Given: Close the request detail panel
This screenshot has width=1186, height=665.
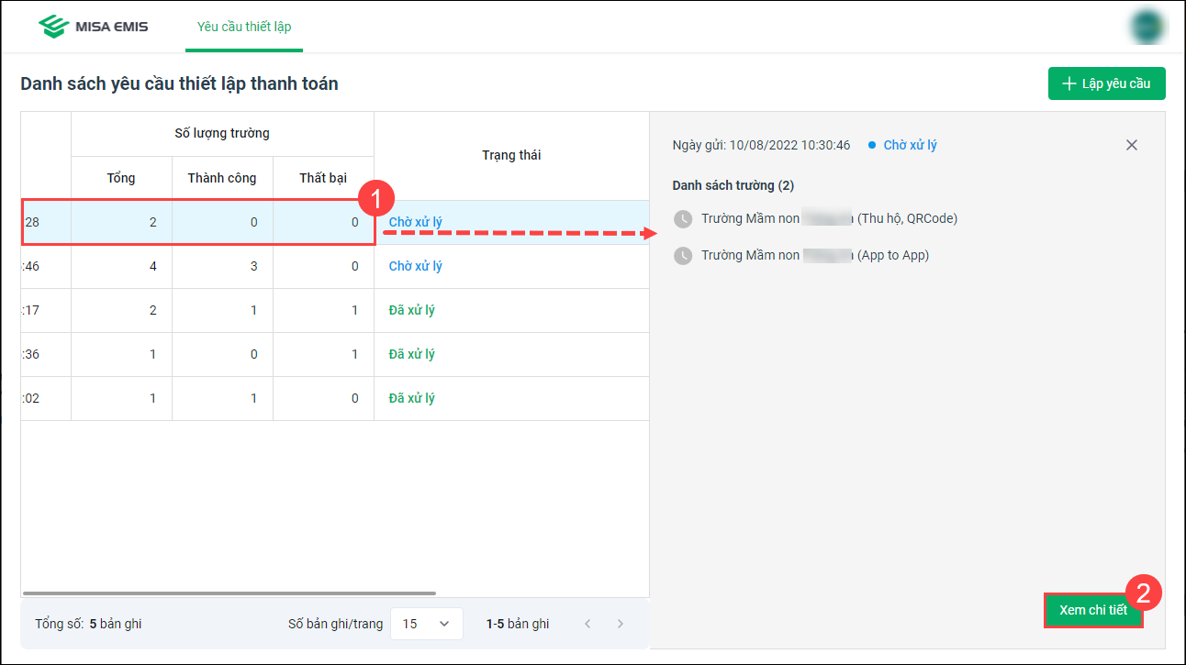Looking at the screenshot, I should [1132, 145].
